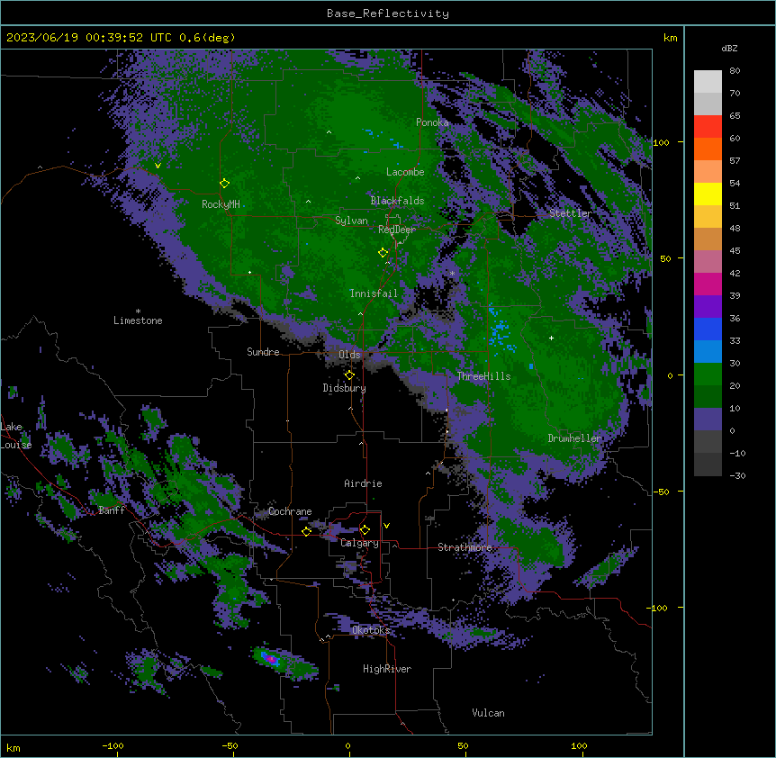
Task: Select the bright yellow swatch between 54 and 51
Action: click(x=708, y=194)
